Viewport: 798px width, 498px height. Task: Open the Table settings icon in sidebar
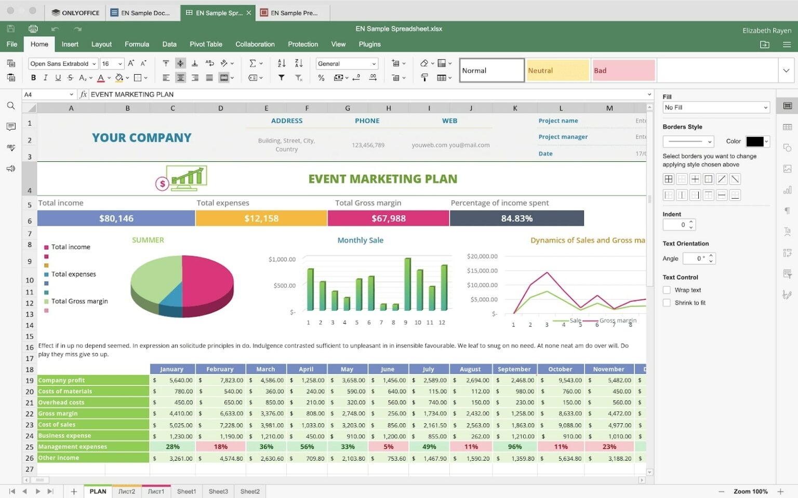click(787, 127)
